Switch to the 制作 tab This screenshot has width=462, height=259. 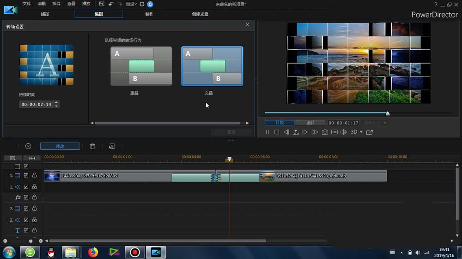click(149, 14)
